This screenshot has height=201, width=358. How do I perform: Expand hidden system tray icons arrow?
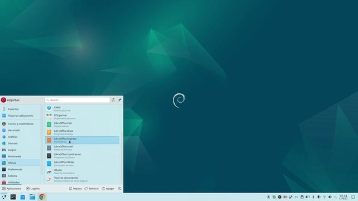pos(336,197)
